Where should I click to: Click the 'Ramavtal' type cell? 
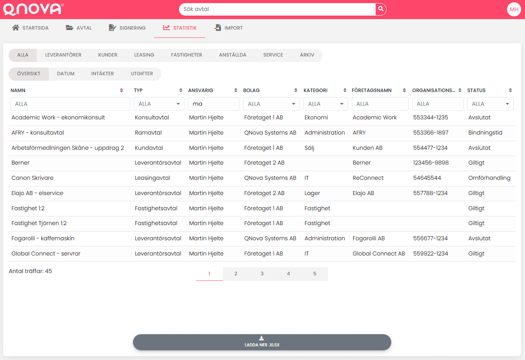pyautogui.click(x=148, y=133)
